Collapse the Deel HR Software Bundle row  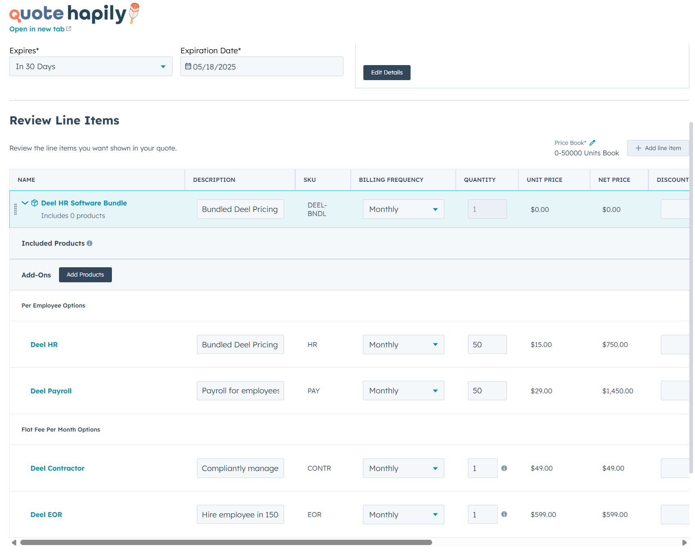pos(25,203)
